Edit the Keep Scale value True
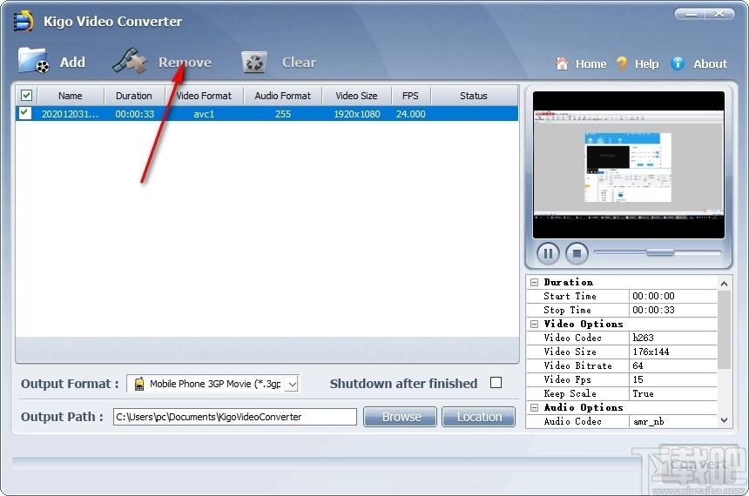The width and height of the screenshot is (749, 496). (673, 393)
